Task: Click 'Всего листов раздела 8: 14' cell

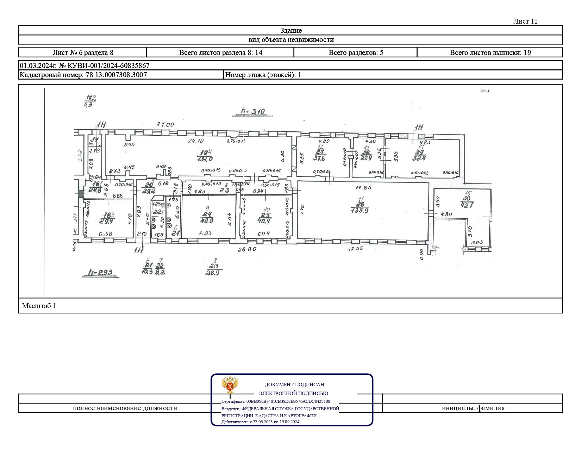Action: tap(220, 52)
